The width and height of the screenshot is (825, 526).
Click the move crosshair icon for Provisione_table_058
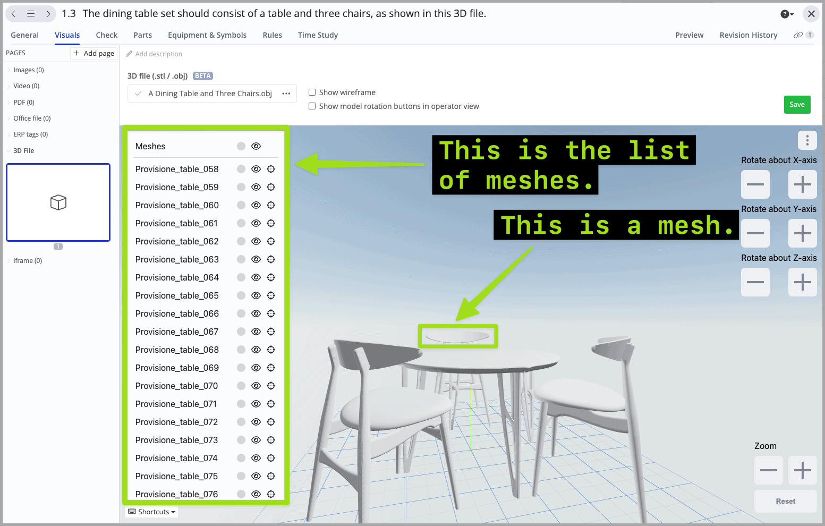click(x=271, y=168)
